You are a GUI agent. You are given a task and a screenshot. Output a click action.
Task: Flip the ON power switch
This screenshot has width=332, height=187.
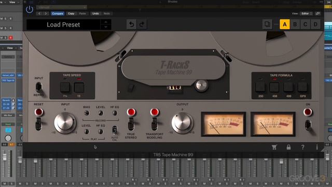(308, 125)
